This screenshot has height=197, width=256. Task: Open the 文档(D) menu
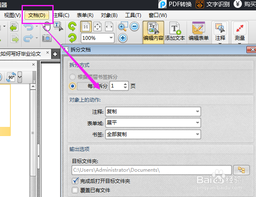37,15
